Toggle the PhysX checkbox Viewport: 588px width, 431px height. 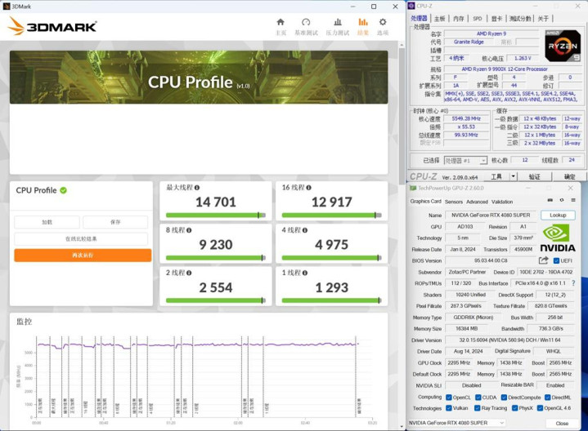click(515, 408)
